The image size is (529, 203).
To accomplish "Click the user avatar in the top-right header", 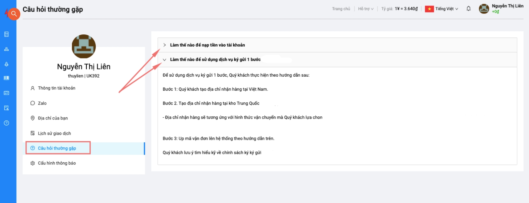I will [x=484, y=9].
